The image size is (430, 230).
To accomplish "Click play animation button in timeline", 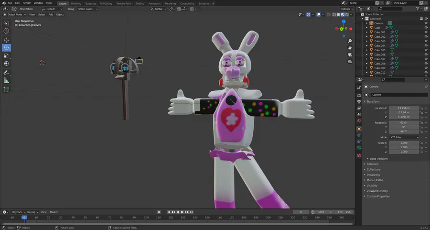I will [183, 212].
